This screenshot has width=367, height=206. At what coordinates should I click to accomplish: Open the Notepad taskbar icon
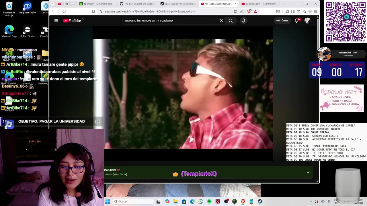pyautogui.click(x=251, y=201)
